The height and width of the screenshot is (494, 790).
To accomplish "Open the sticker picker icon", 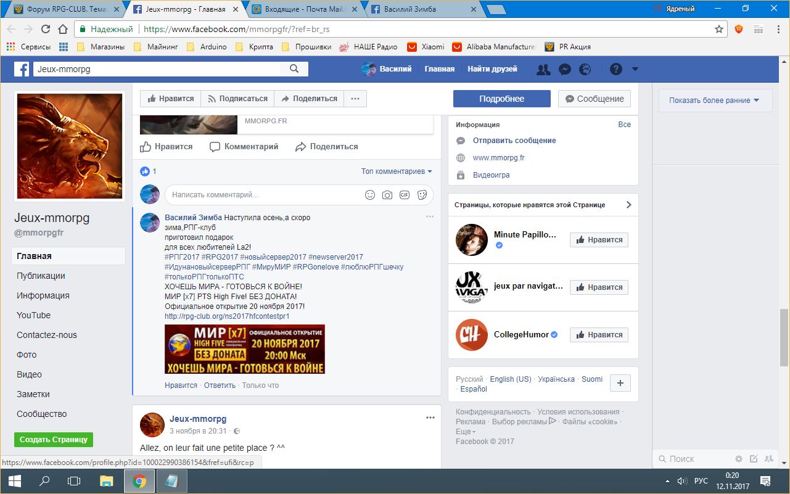I will [x=422, y=195].
